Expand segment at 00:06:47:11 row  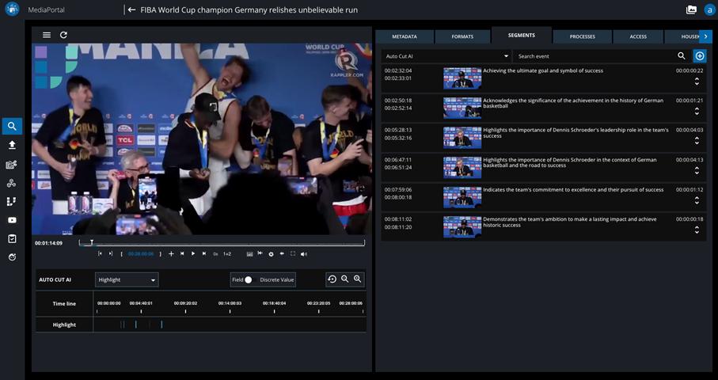697,171
